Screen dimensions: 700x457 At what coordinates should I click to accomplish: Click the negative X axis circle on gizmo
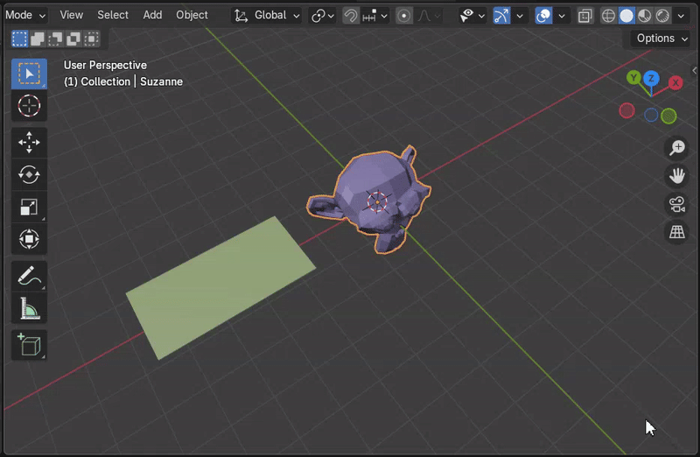(626, 110)
